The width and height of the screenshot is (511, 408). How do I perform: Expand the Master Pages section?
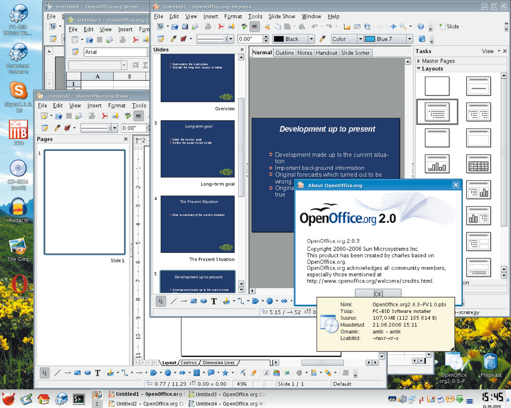[x=436, y=61]
